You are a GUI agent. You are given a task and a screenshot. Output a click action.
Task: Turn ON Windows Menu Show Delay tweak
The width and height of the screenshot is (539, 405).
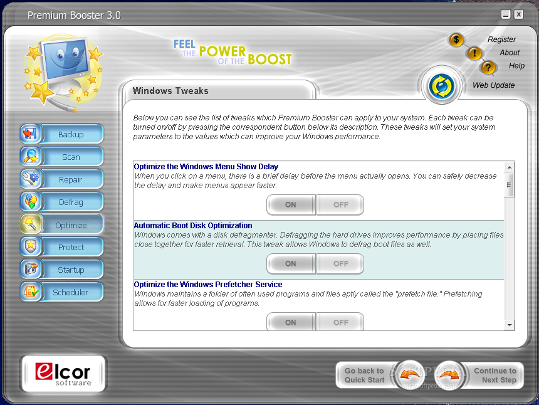coord(291,204)
